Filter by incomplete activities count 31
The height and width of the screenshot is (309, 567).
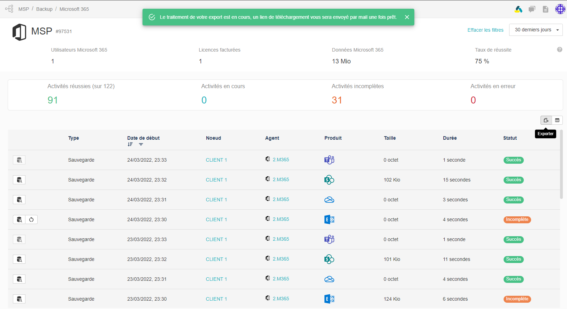[x=337, y=100]
